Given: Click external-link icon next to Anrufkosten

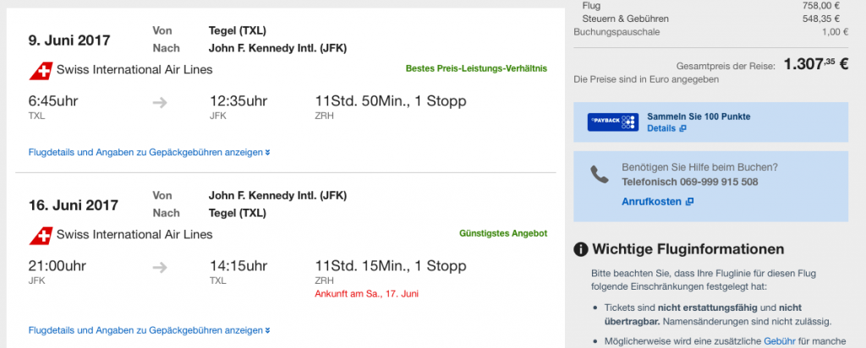Looking at the screenshot, I should (689, 202).
